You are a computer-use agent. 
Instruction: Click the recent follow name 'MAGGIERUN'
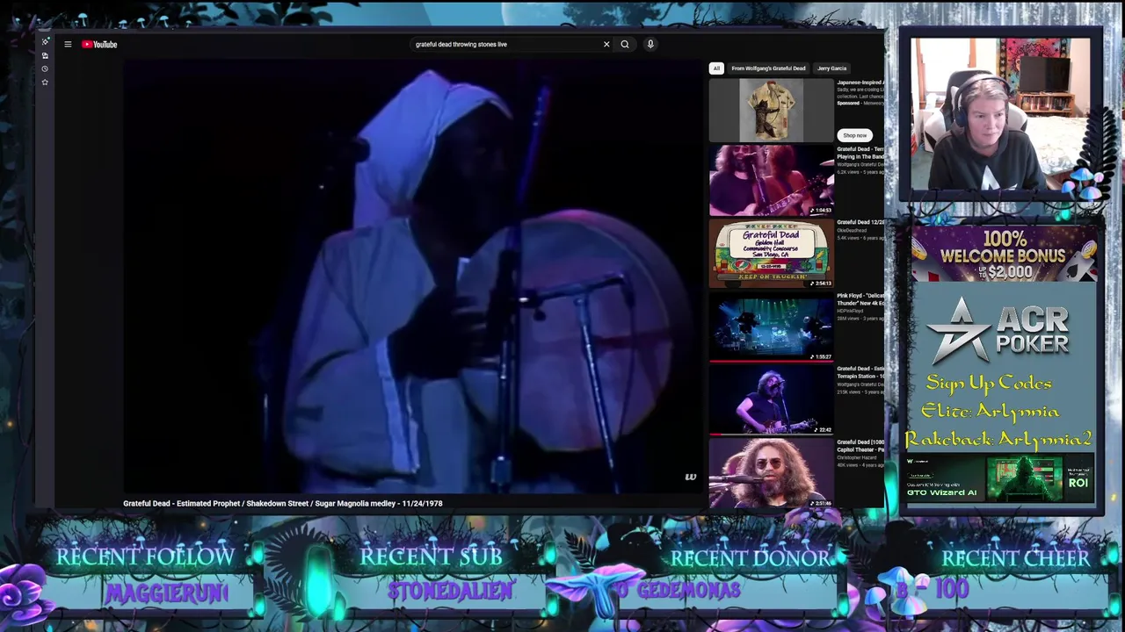coord(167,593)
